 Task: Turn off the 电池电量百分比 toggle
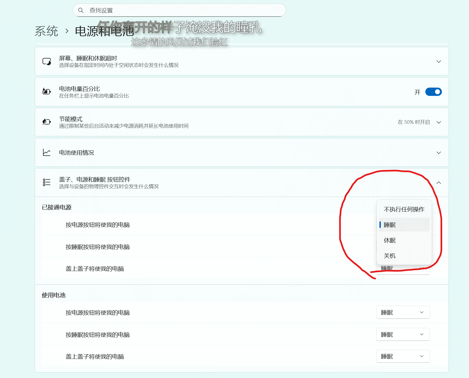point(433,92)
